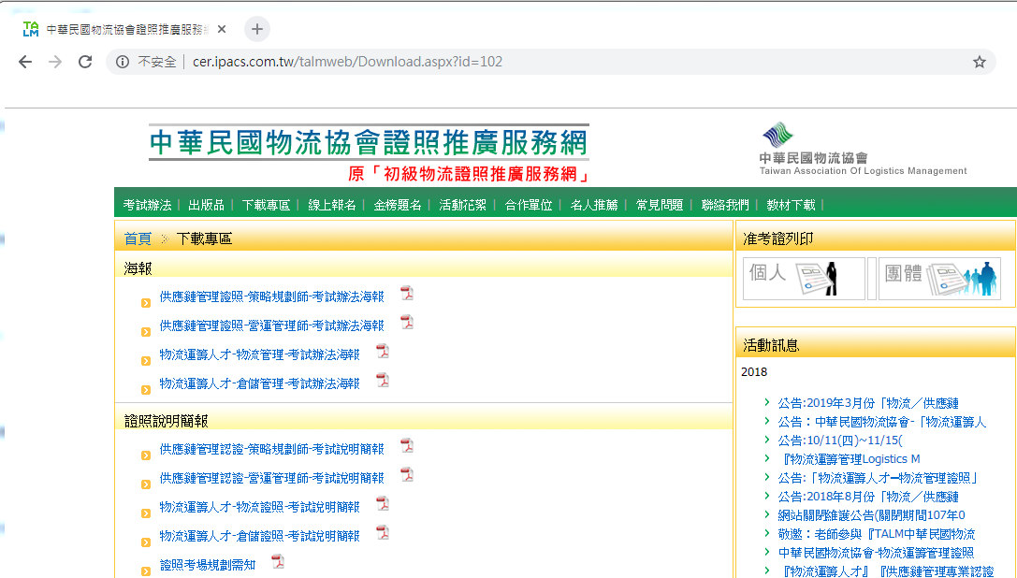
Task: Open the 名人推薦 menu
Action: [594, 205]
